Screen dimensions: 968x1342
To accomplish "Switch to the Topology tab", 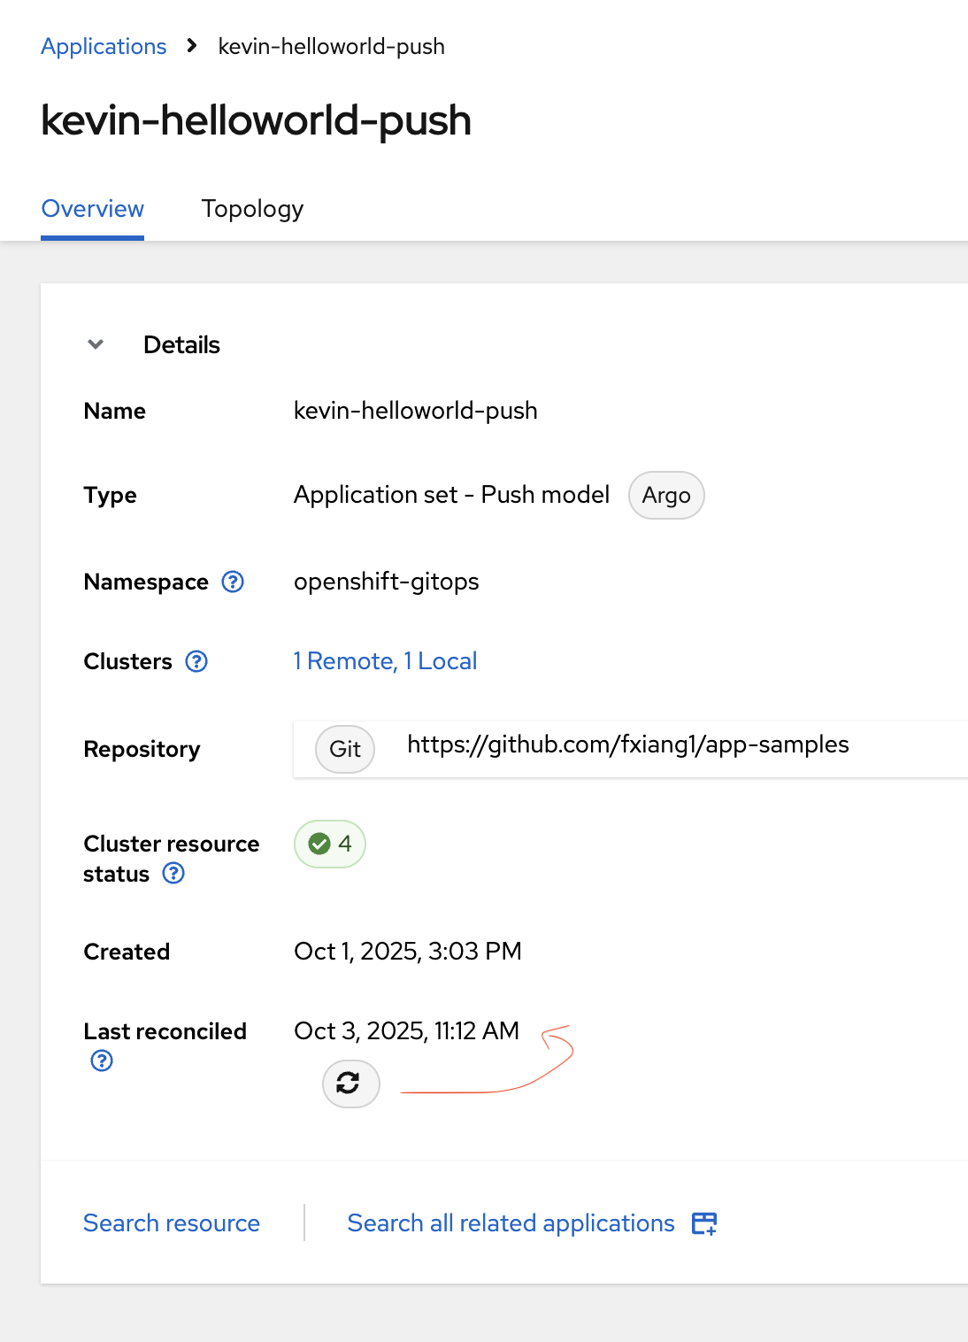I will pyautogui.click(x=252, y=209).
